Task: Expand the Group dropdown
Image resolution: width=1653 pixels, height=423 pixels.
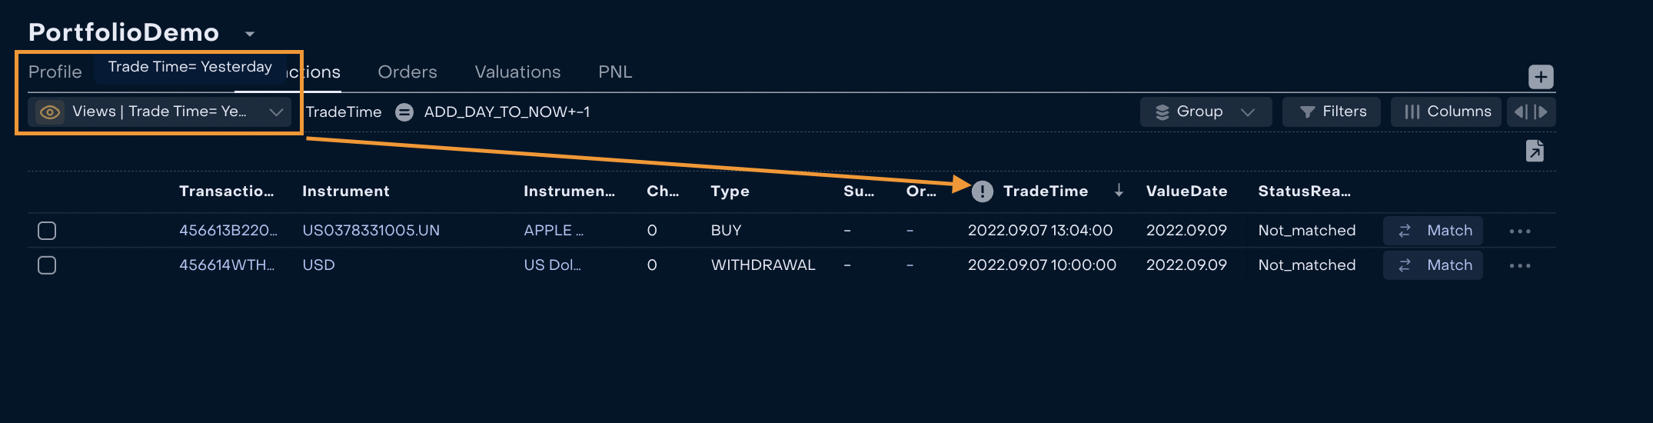Action: tap(1206, 112)
